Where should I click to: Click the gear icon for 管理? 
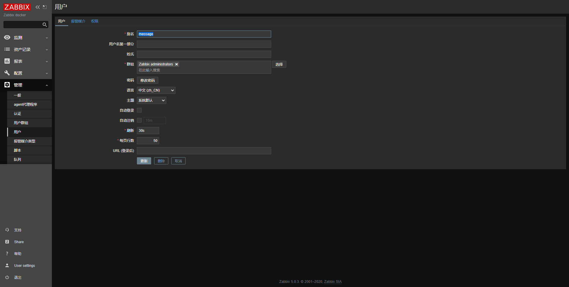point(7,85)
